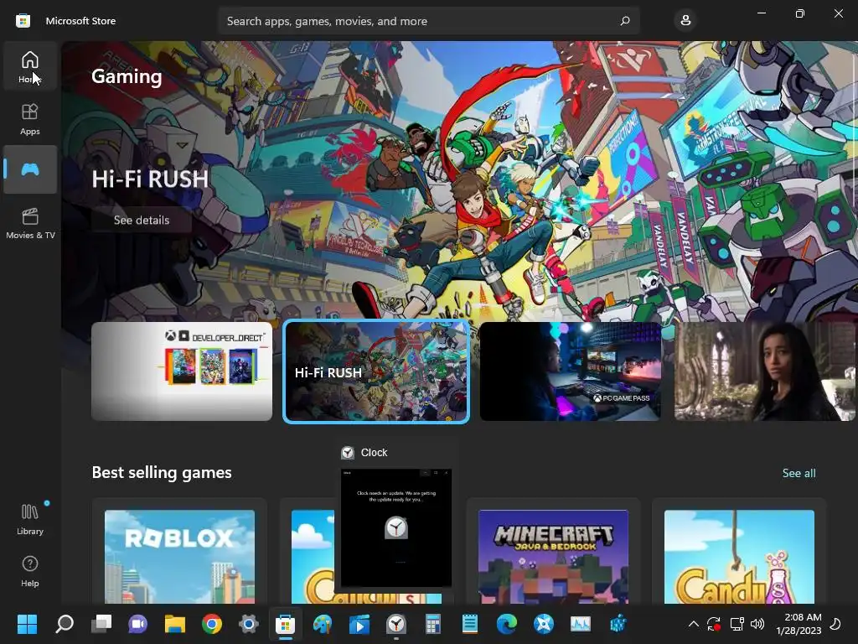Open Help in the sidebar
Image resolution: width=858 pixels, height=644 pixels.
pos(30,571)
